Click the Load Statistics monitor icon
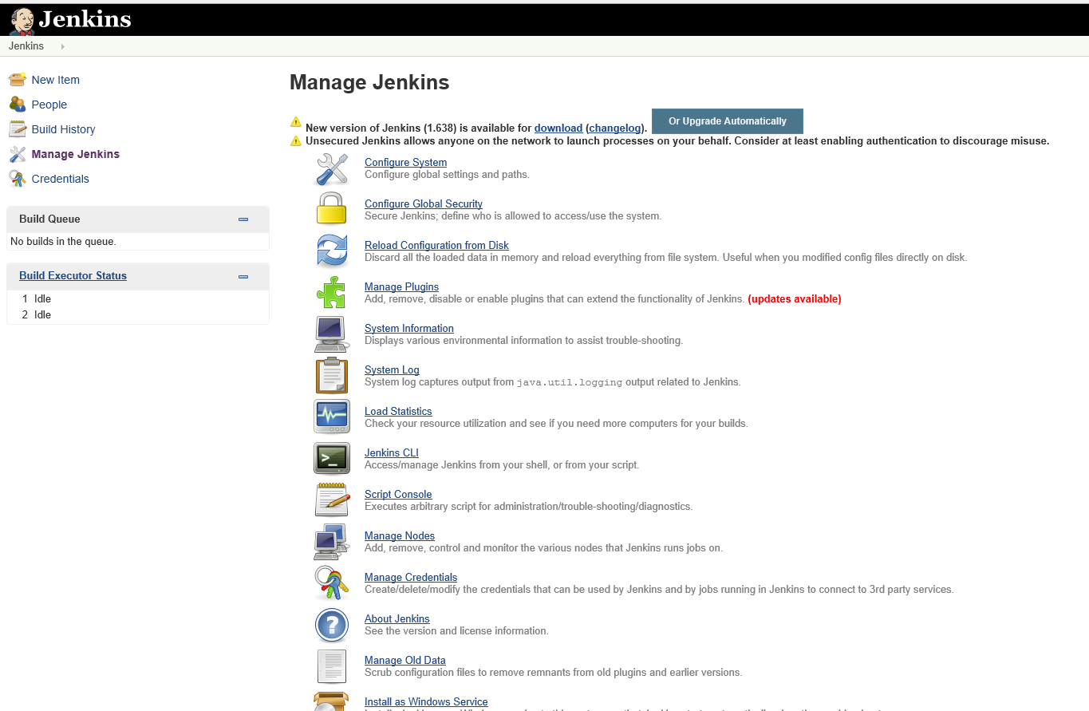1089x711 pixels. pos(332,417)
